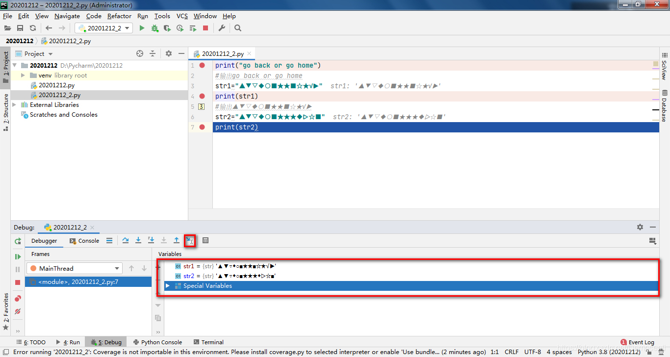Open MainThread frames dropdown

(x=75, y=268)
